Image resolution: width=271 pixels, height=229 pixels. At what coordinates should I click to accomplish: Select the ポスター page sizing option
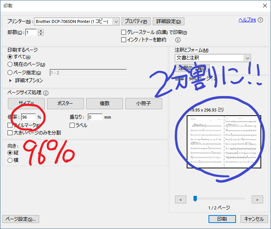tap(65, 104)
